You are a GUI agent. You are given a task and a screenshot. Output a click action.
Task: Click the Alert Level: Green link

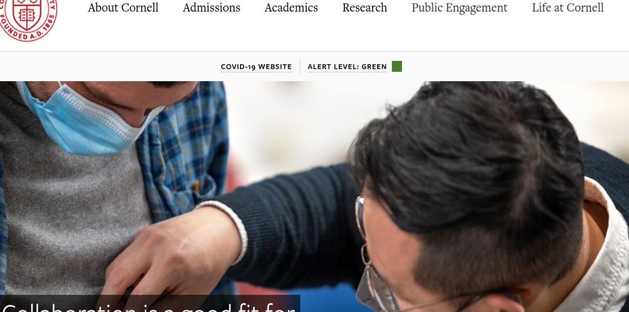347,67
